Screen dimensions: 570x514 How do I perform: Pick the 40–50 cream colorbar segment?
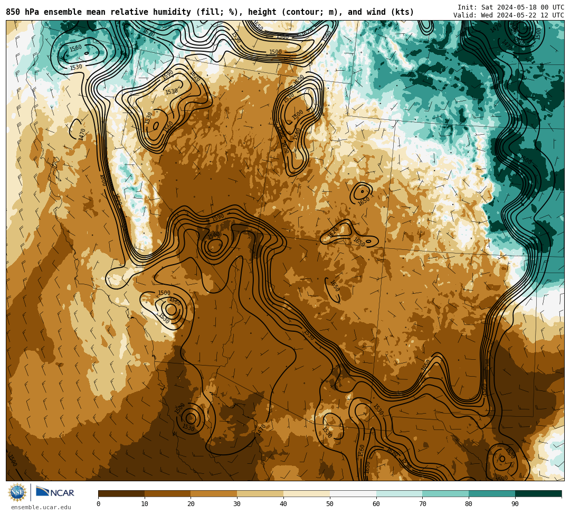pyautogui.click(x=307, y=493)
